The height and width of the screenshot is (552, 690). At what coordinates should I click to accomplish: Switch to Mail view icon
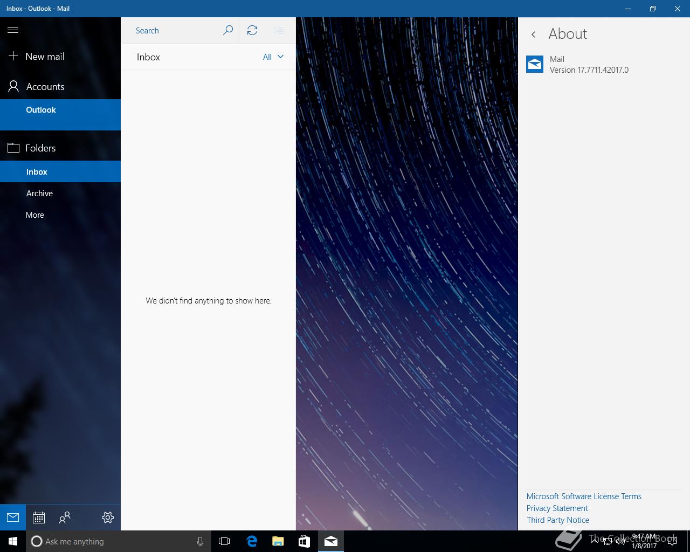(13, 517)
